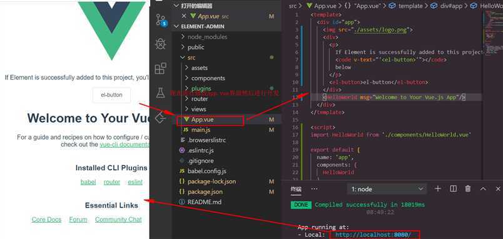Click the 'Installed CLI Plugins' heading
The height and width of the screenshot is (239, 503).
[x=111, y=168]
